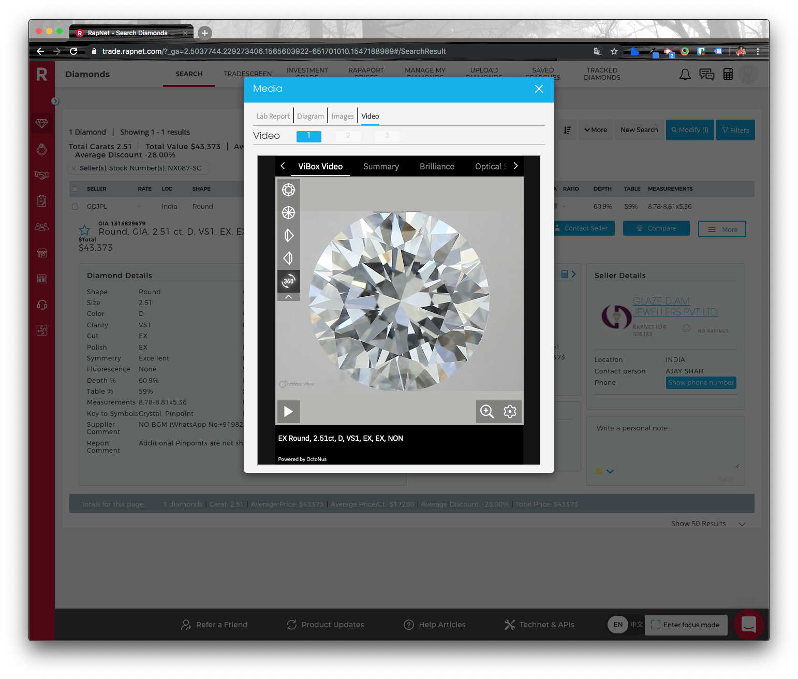Close the Media dialog

click(539, 89)
